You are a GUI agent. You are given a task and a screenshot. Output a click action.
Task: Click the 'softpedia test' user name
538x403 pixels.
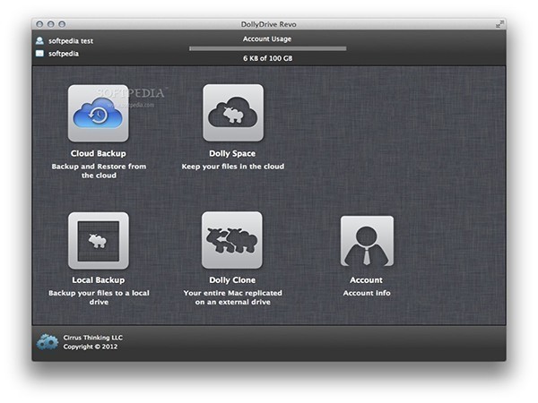point(71,41)
